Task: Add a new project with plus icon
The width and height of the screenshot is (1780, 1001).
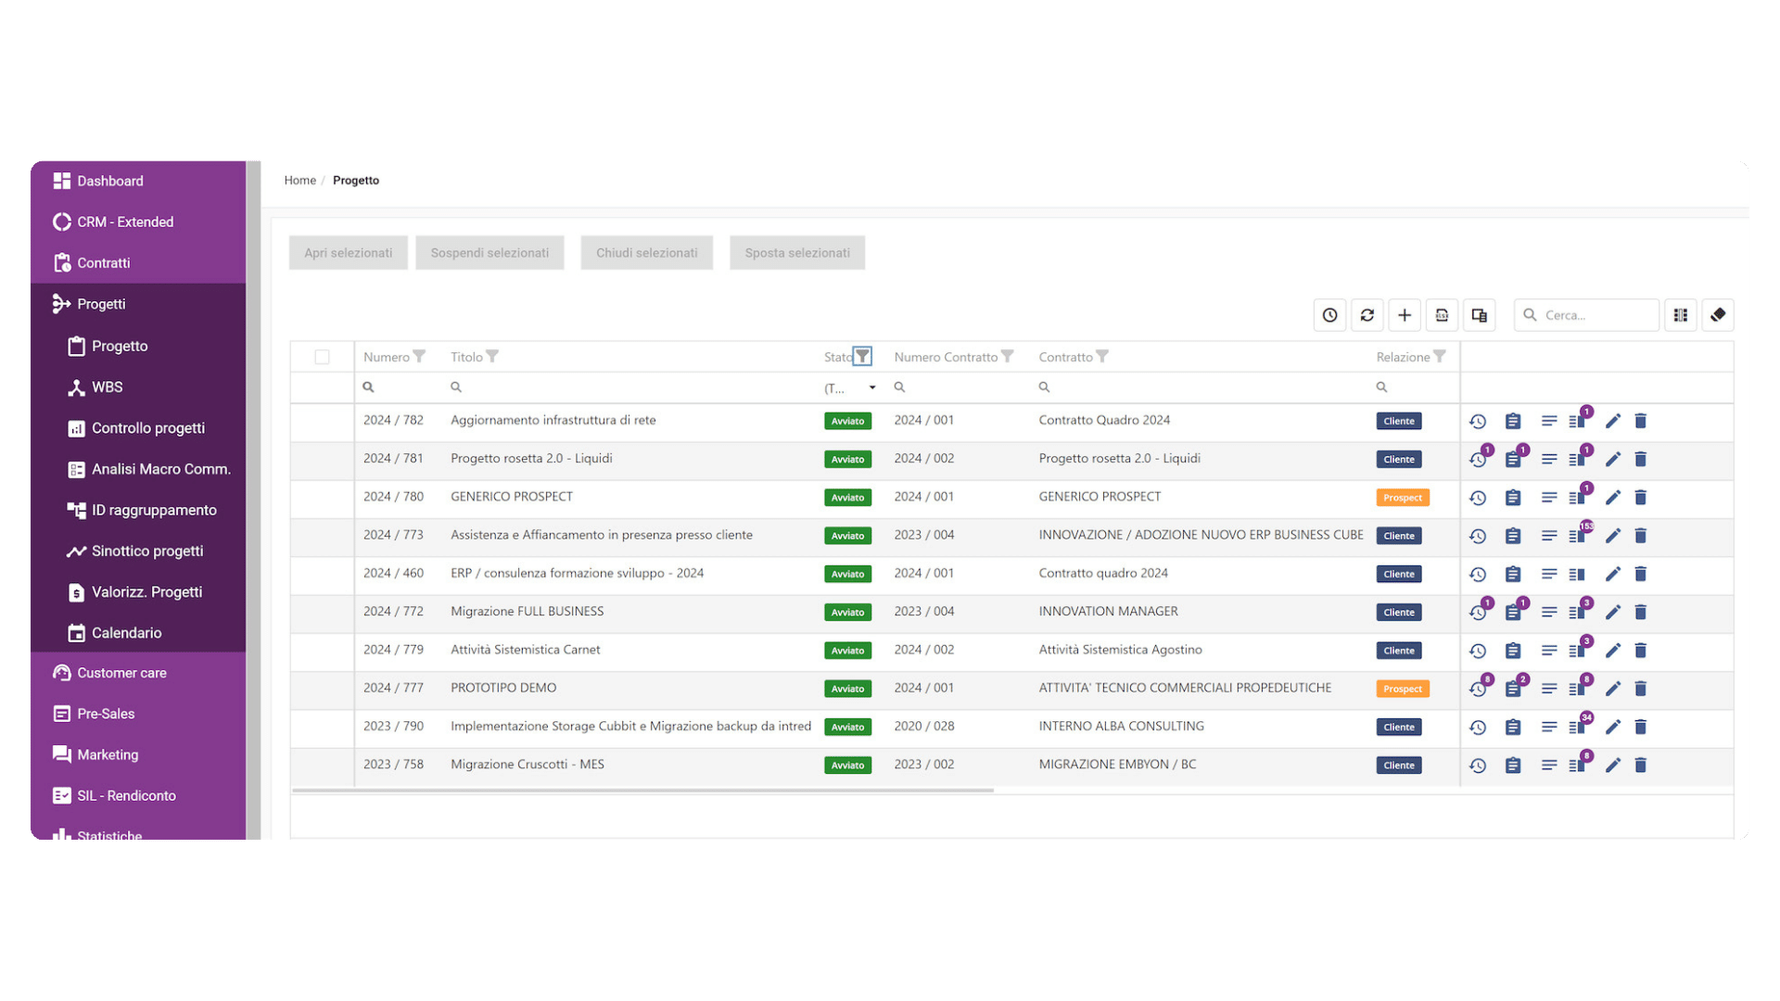Action: (1405, 315)
